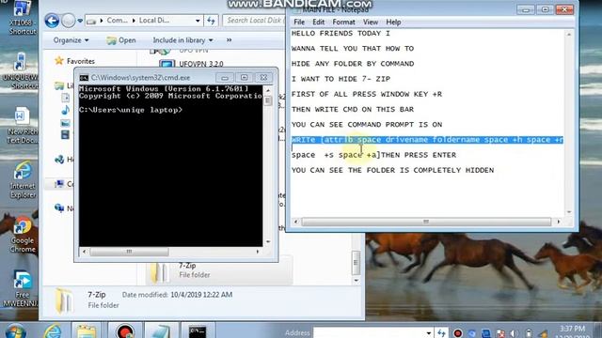Click the 'I WANT TO HIDE 7- ZIP' line
602x338 pixels.
point(341,79)
